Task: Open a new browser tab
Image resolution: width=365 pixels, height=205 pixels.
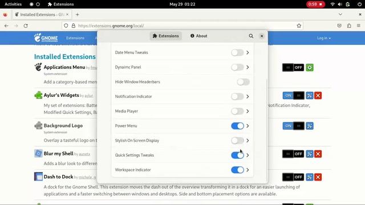Action: coord(78,14)
